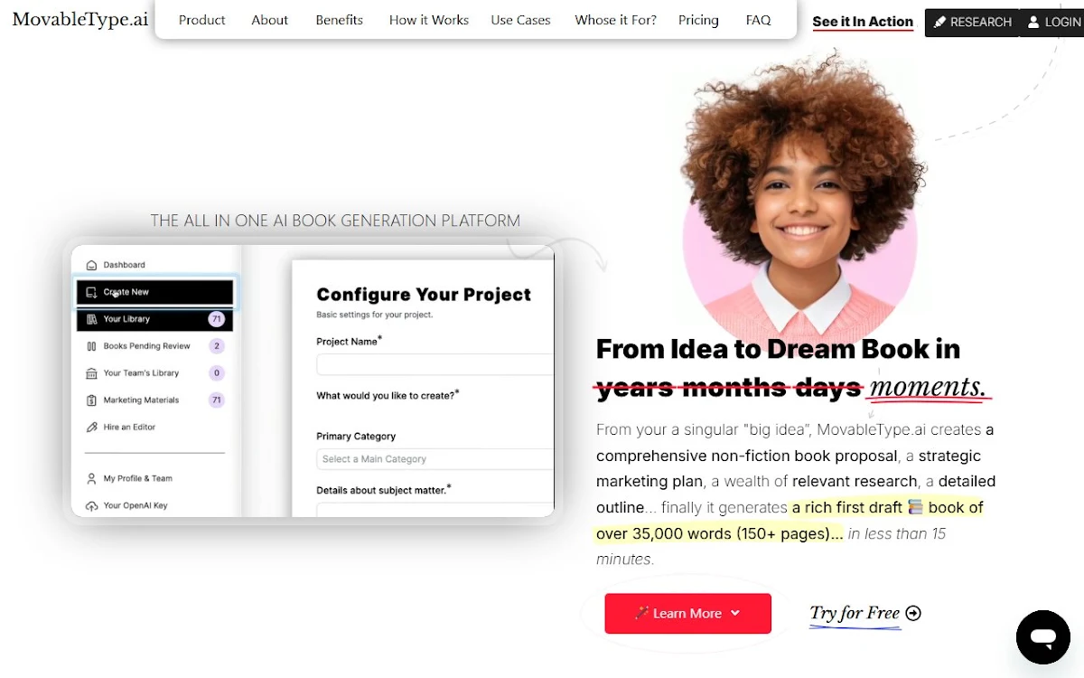Click the Your OpenAI Key cloud icon
The image size is (1084, 678).
(91, 505)
